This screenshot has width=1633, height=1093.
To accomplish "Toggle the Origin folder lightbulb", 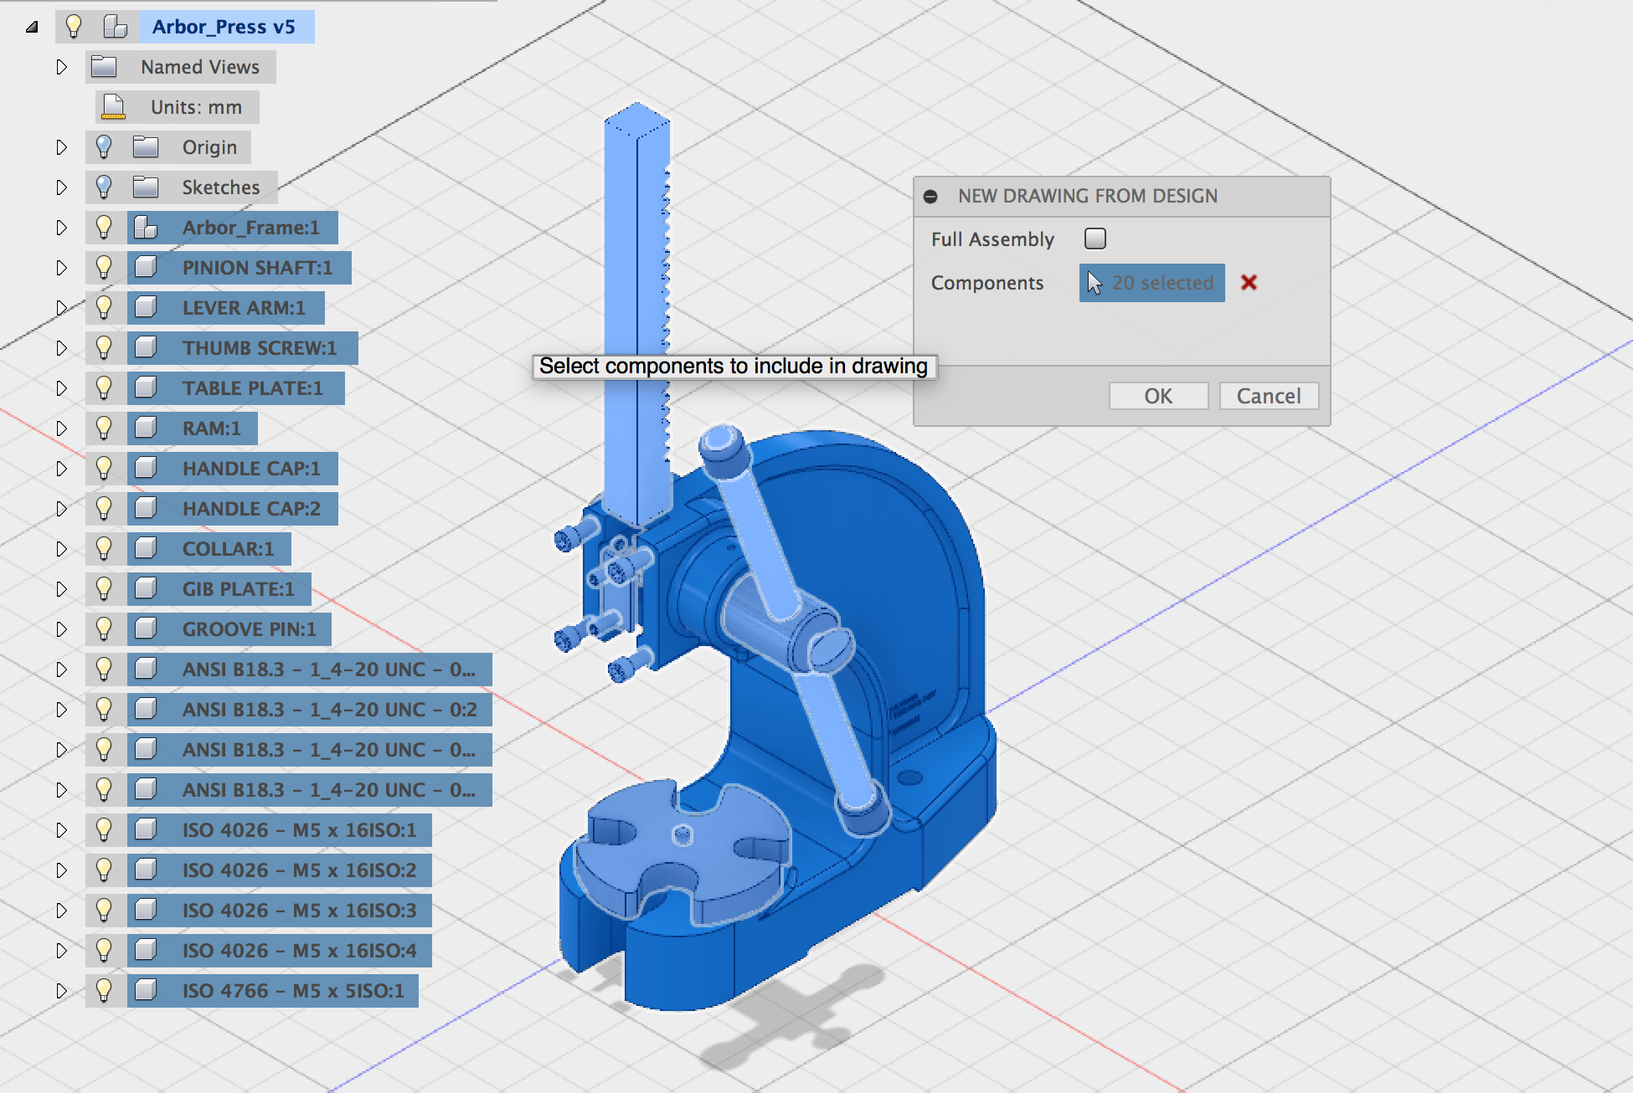I will tap(104, 146).
